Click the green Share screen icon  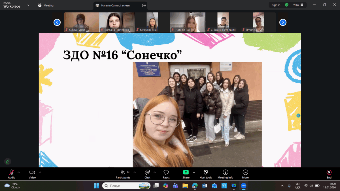click(x=186, y=172)
